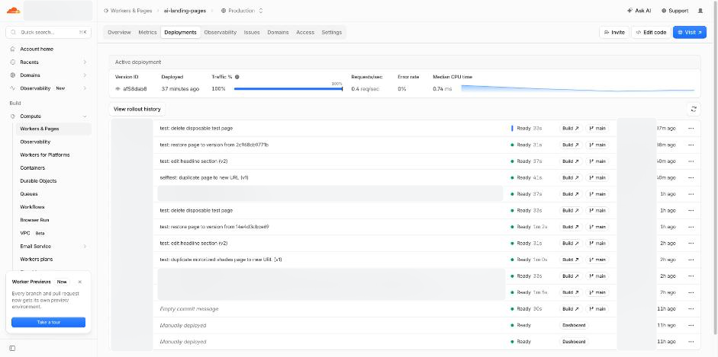718x357 pixels.
Task: Close the Worker Previews card
Action: [80, 282]
